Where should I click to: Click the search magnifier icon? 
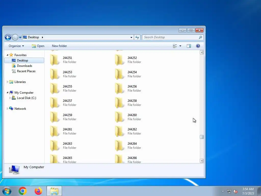(x=200, y=37)
